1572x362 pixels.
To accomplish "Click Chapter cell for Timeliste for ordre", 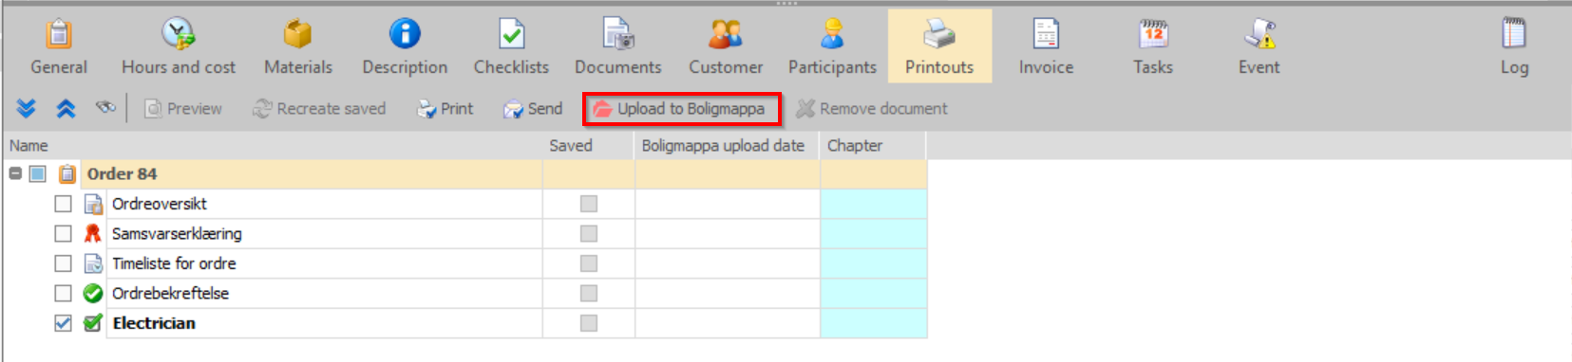I will (x=873, y=263).
